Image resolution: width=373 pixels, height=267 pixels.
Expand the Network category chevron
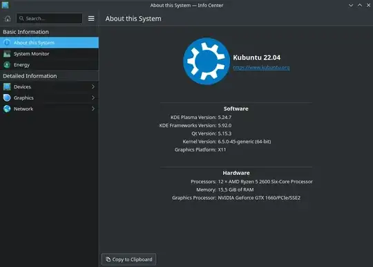point(93,109)
